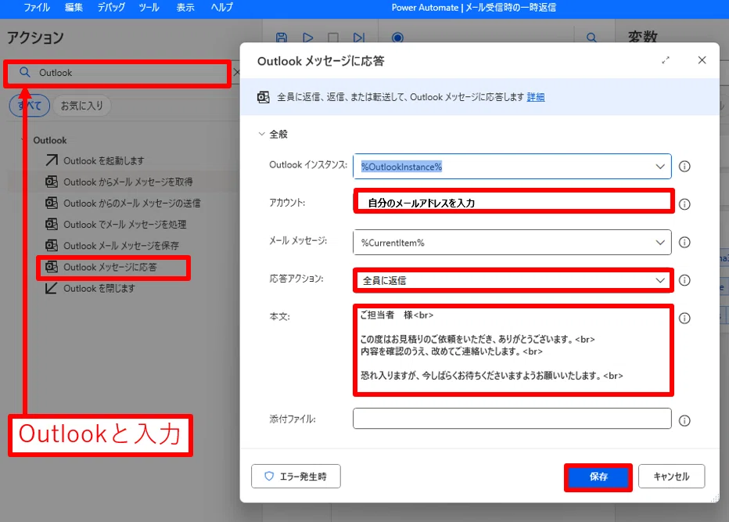Collapse the Outlook action group in tree
This screenshot has height=522, width=729.
(x=23, y=140)
